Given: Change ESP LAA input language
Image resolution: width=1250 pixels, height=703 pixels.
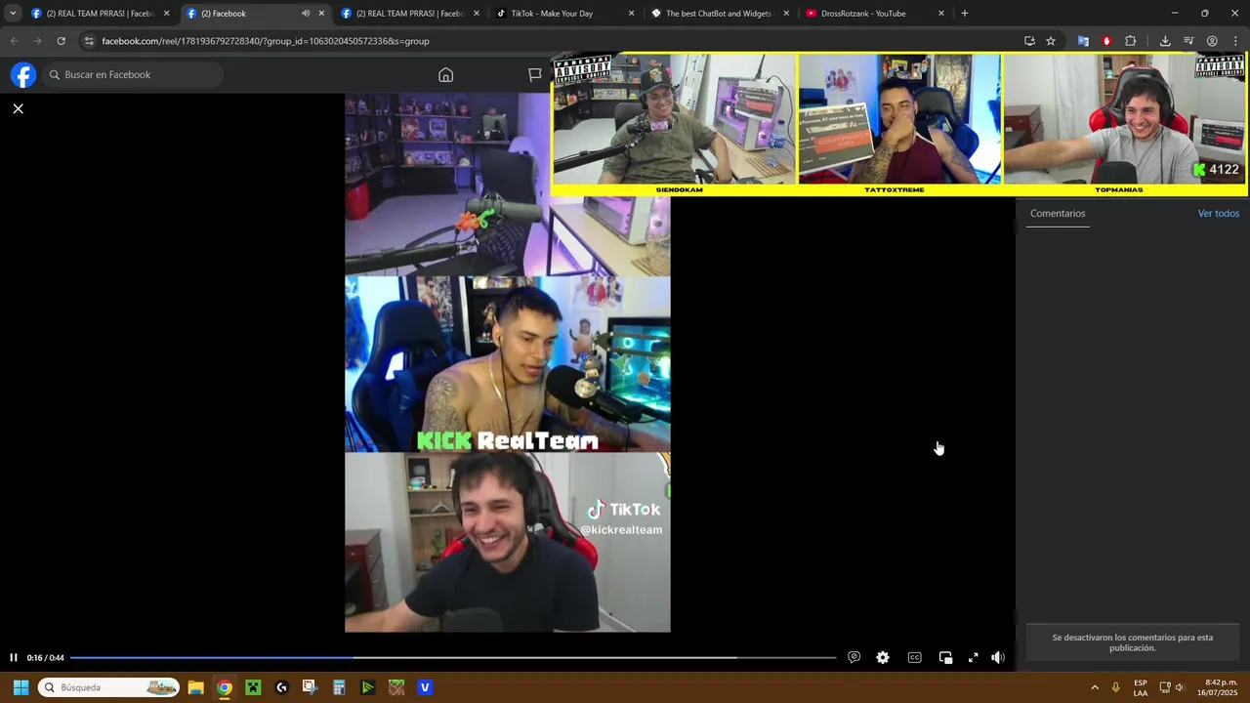Looking at the screenshot, I should click(x=1141, y=687).
